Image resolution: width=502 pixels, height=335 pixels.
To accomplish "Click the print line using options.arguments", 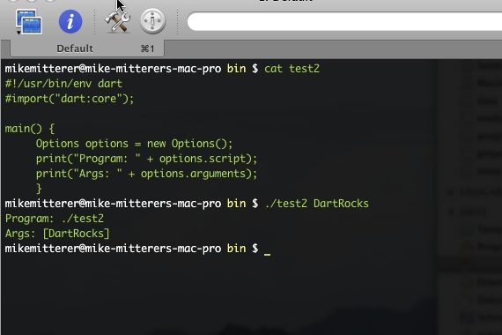I will pyautogui.click(x=146, y=174).
